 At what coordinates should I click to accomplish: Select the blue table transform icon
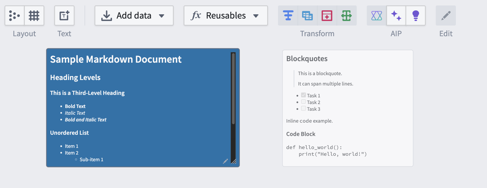pos(307,16)
